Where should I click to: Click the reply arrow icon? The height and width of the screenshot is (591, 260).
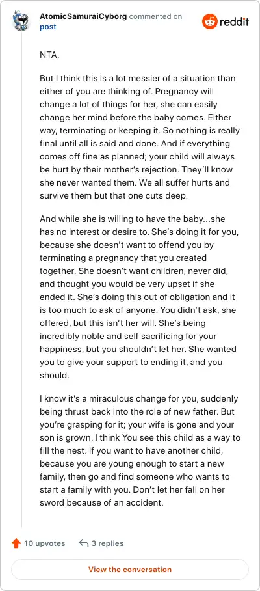click(x=84, y=543)
